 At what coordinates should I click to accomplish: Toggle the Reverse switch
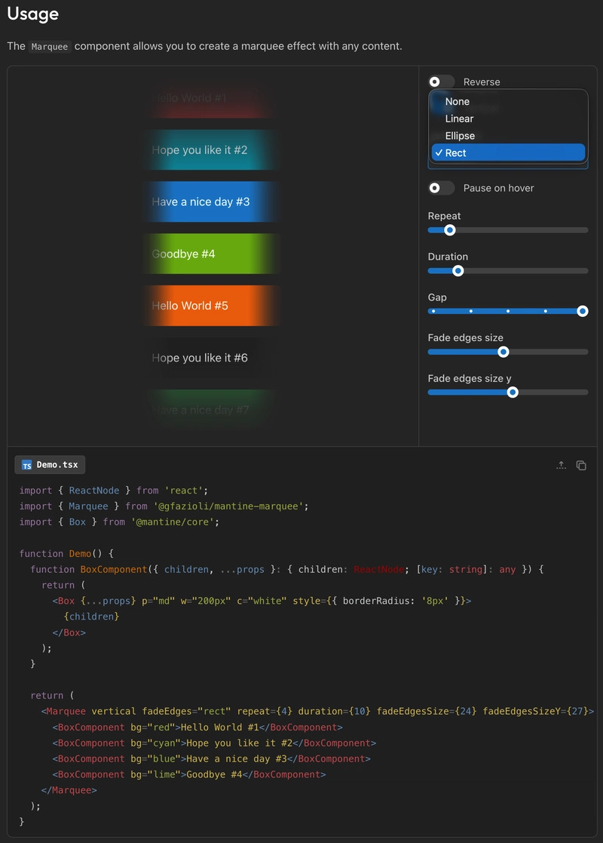click(x=442, y=82)
